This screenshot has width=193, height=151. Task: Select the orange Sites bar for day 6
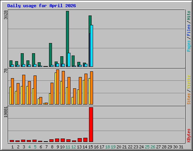click(41, 101)
